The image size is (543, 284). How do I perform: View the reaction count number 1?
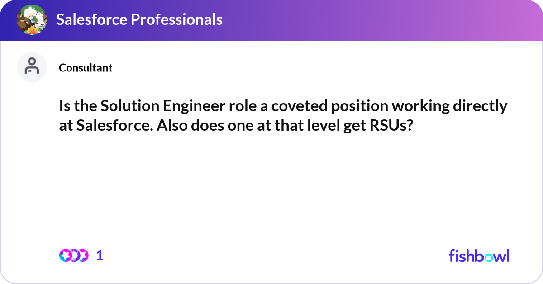[100, 256]
